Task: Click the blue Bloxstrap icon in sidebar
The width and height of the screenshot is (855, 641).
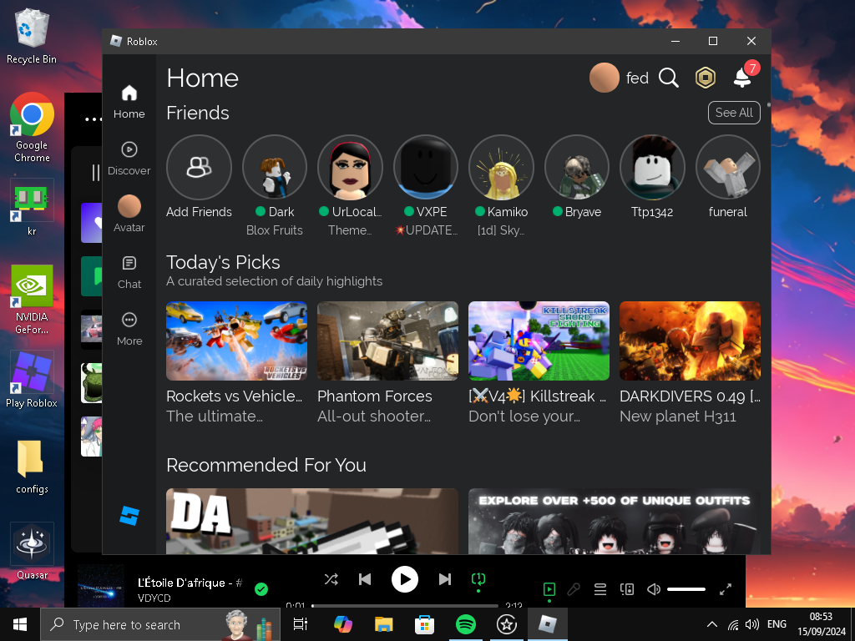Action: coord(129,515)
